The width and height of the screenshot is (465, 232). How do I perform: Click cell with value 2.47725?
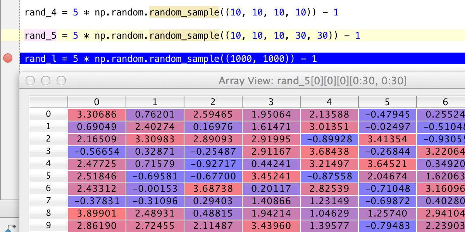[x=97, y=164]
